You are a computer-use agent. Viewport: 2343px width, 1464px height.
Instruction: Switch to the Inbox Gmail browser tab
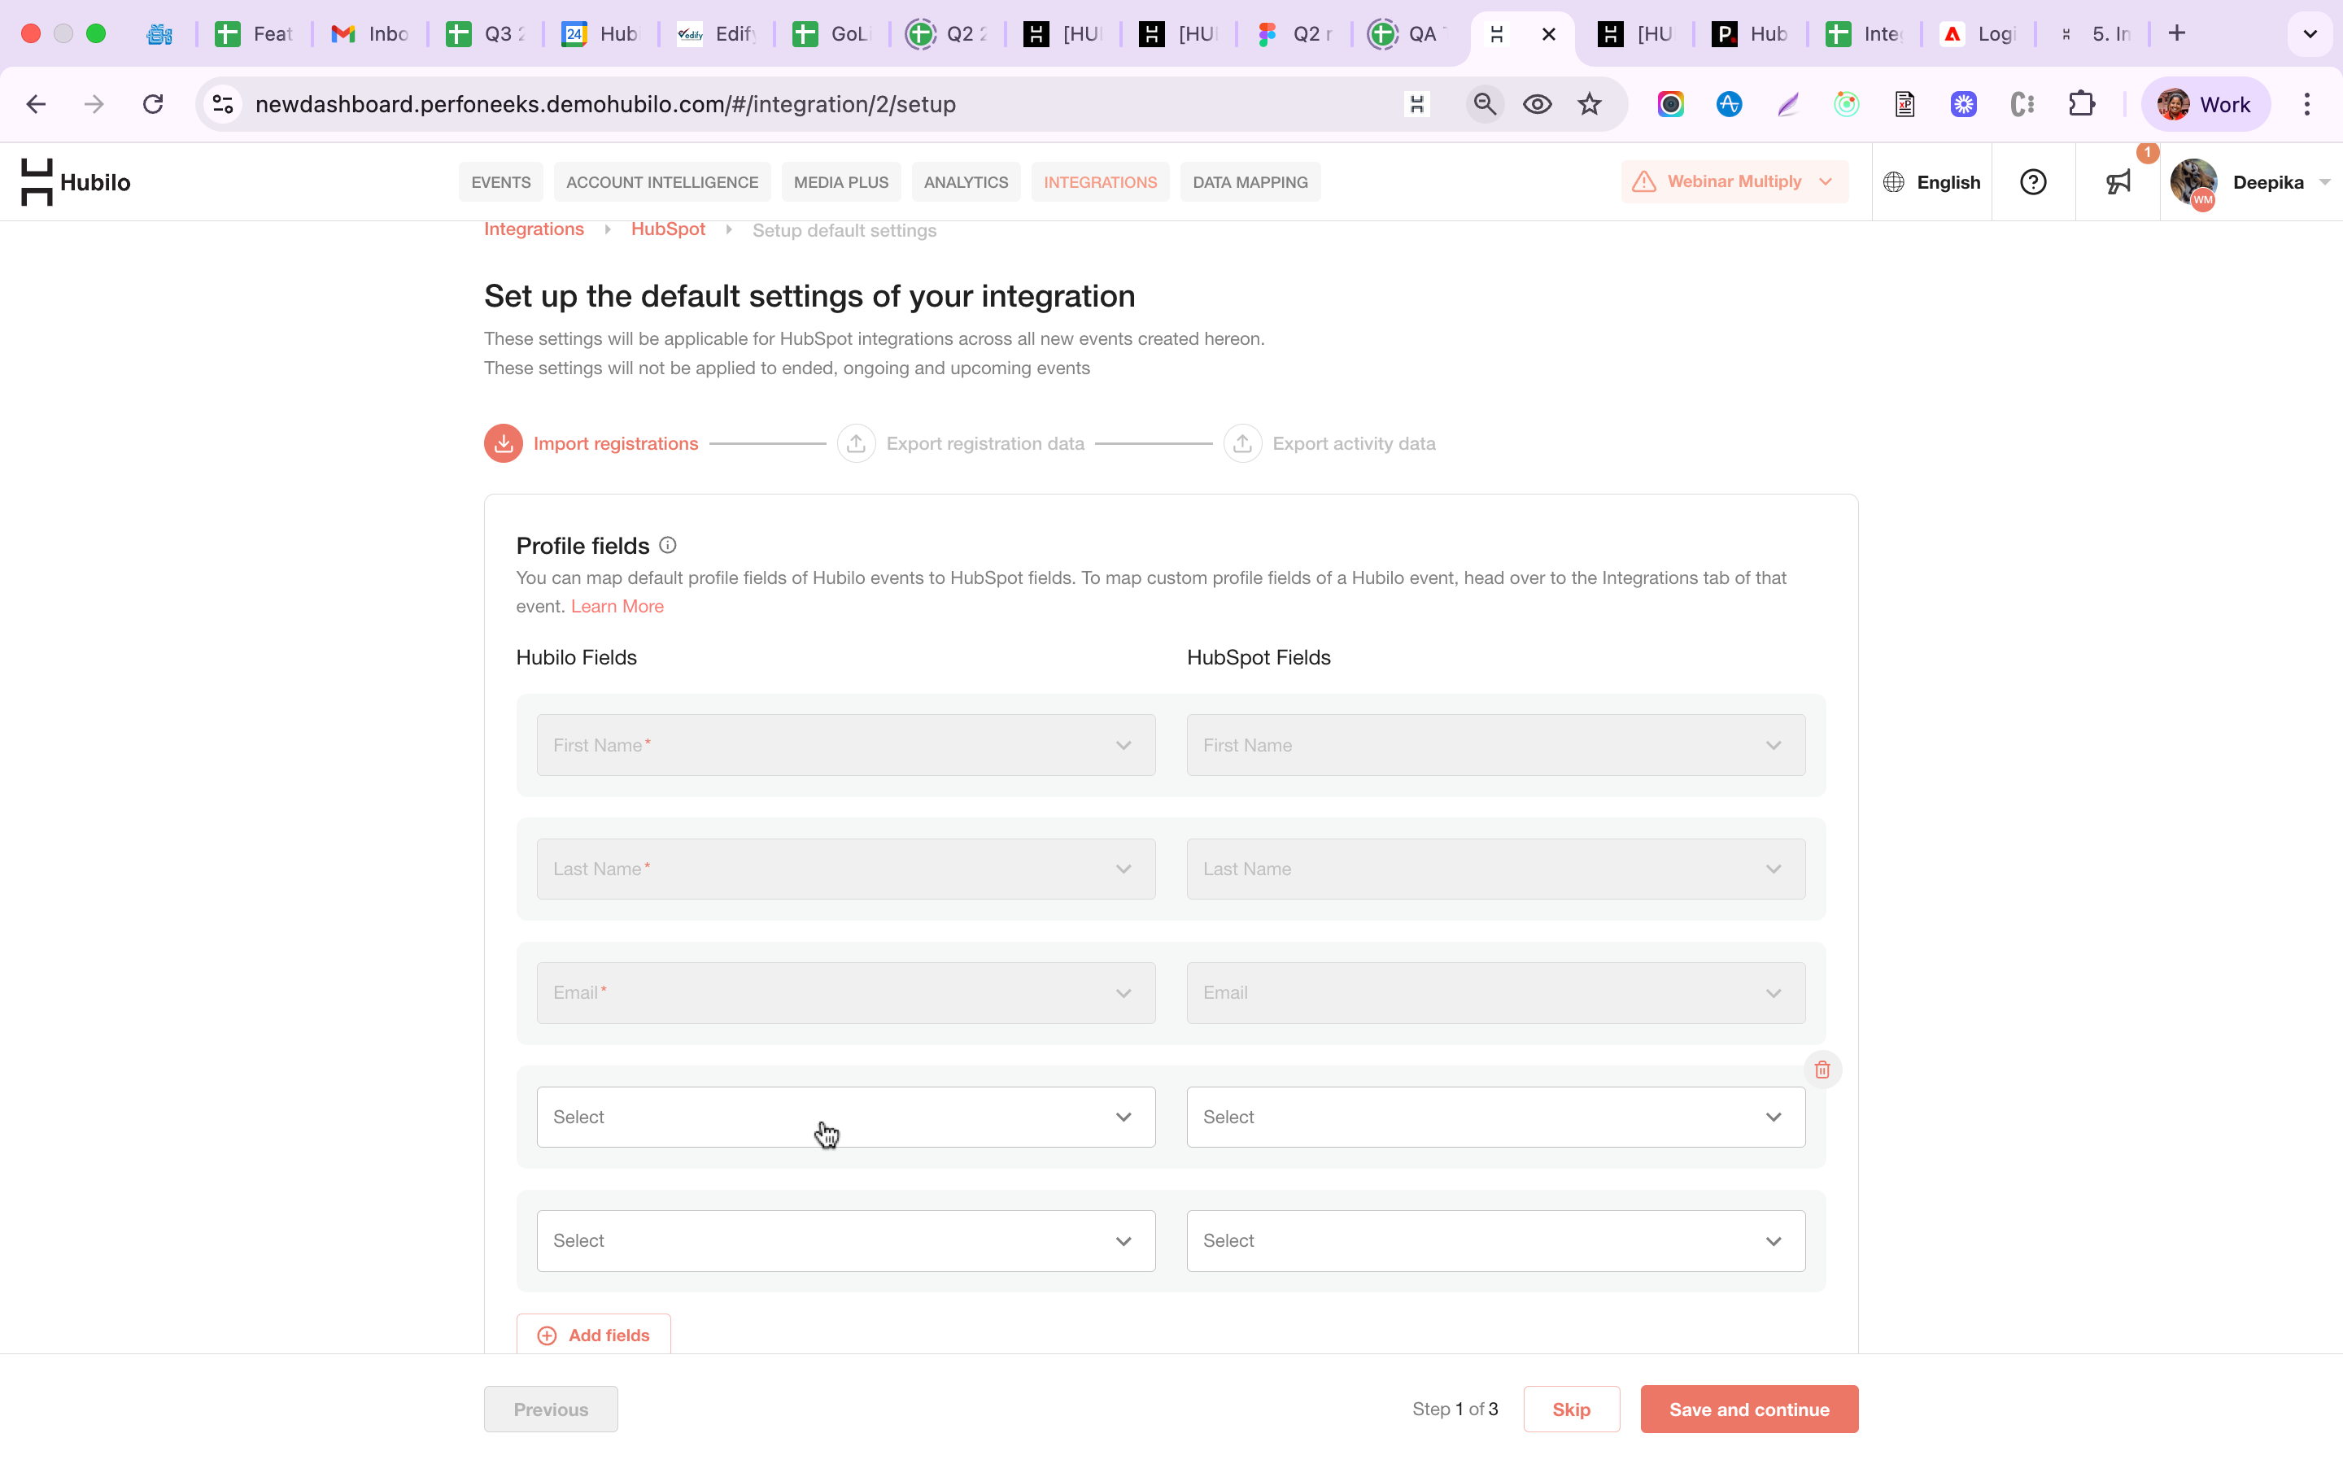click(370, 34)
